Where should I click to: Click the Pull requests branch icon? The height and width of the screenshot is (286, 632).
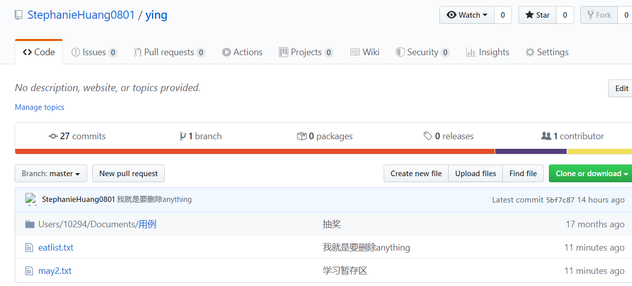click(x=137, y=52)
